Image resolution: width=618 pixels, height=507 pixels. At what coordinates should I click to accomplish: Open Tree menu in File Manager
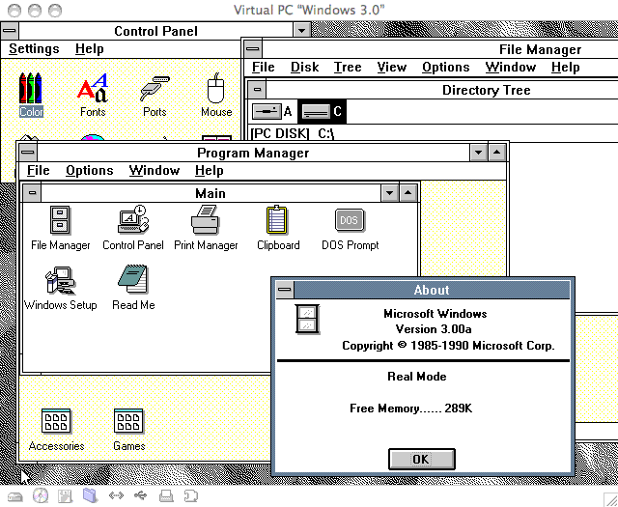[348, 67]
